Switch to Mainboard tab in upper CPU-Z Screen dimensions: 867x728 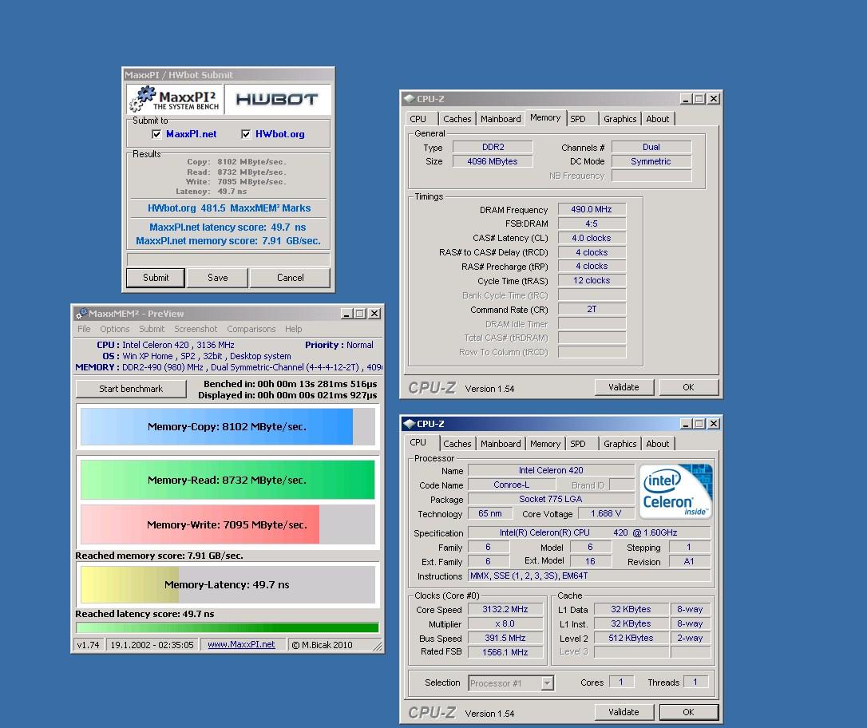click(x=501, y=119)
